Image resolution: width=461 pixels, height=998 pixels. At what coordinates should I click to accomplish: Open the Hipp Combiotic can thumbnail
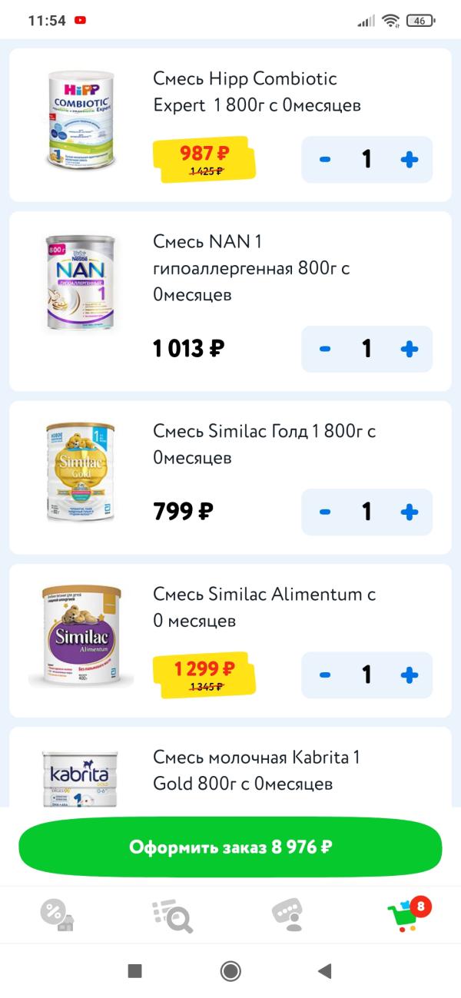[80, 119]
